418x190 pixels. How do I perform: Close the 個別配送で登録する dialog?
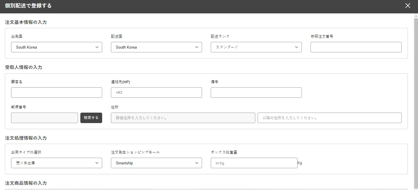point(408,6)
